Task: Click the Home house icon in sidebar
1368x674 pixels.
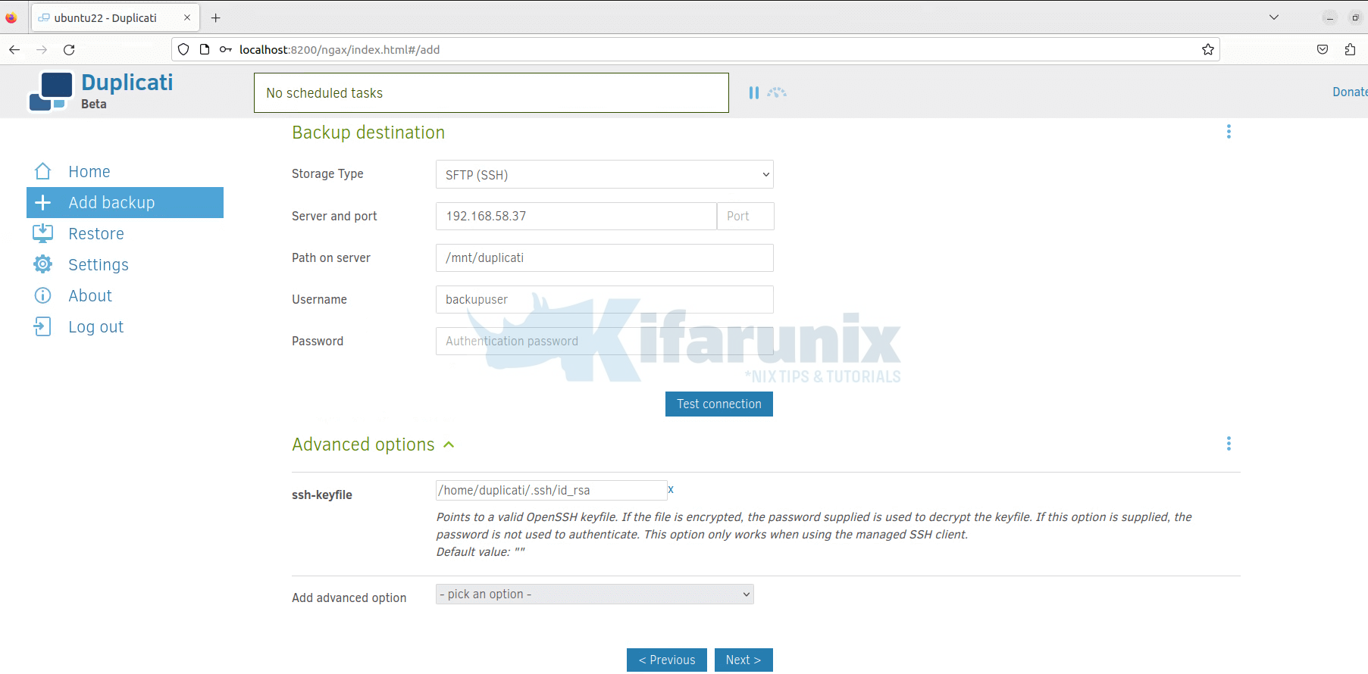Action: tap(43, 171)
